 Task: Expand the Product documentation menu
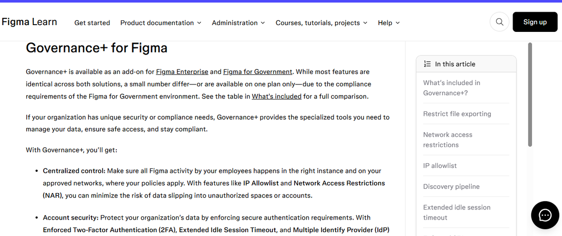pyautogui.click(x=160, y=23)
